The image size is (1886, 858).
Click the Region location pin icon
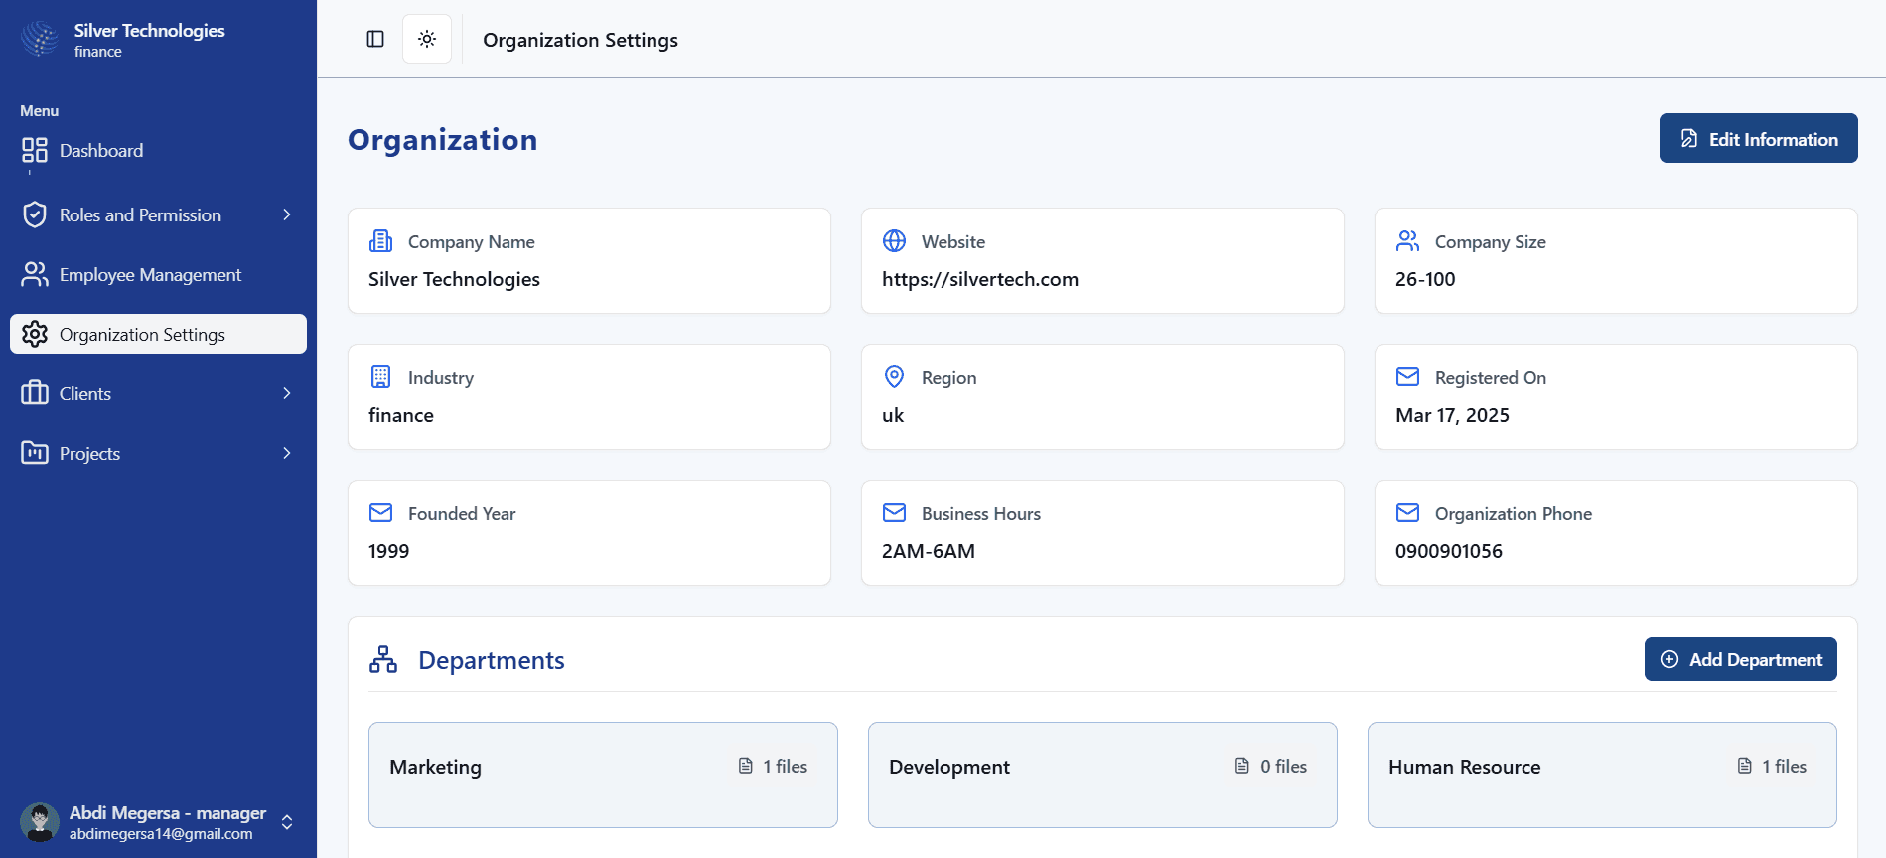pyautogui.click(x=894, y=377)
